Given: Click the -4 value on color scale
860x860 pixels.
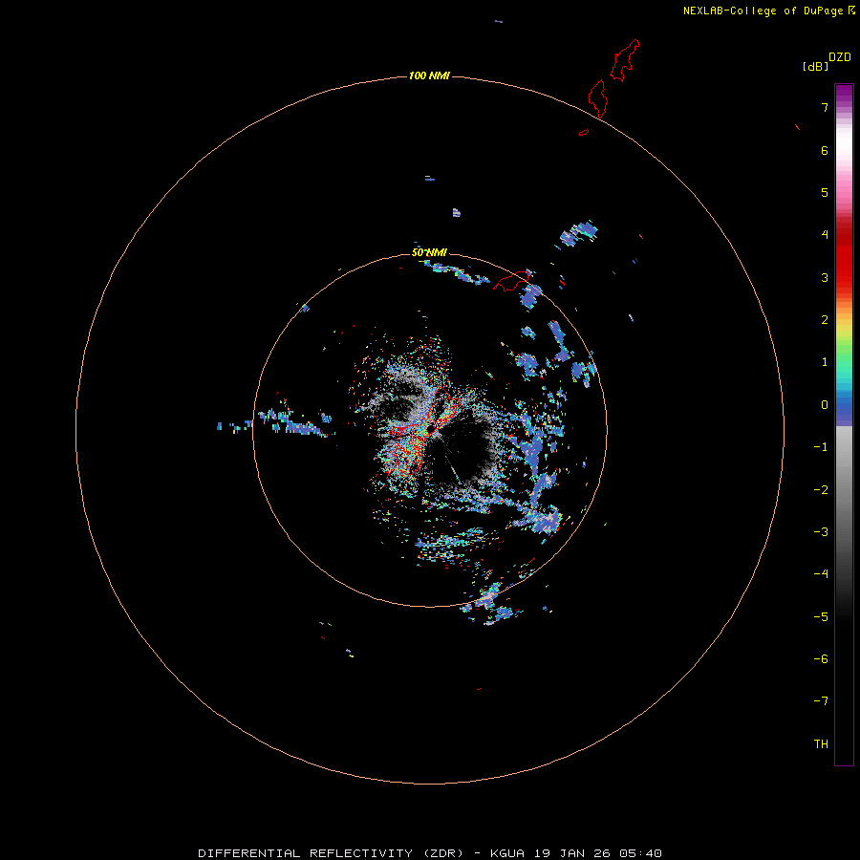Looking at the screenshot, I should pos(821,573).
